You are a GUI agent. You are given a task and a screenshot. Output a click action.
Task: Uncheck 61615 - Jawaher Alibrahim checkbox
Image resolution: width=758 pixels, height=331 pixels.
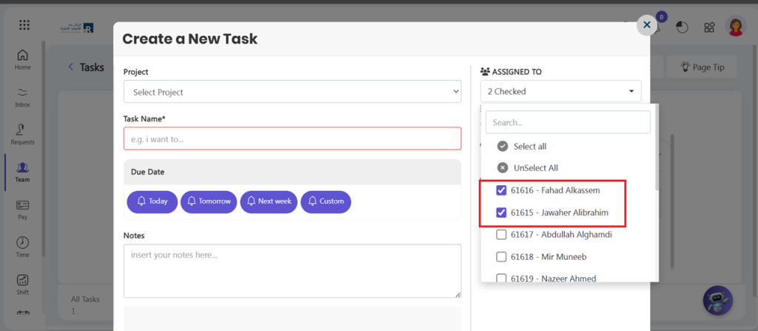point(501,213)
